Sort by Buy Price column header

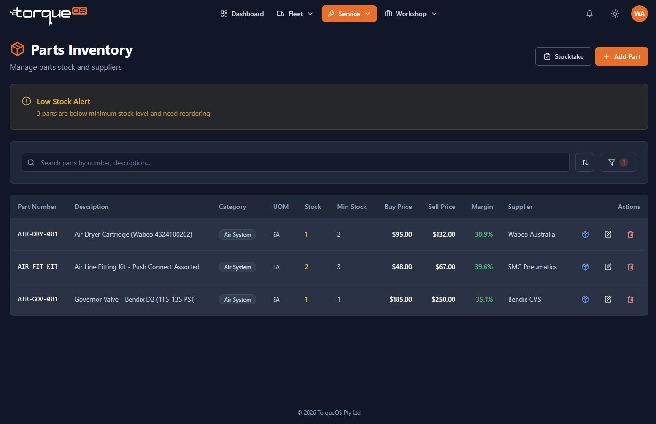click(398, 207)
